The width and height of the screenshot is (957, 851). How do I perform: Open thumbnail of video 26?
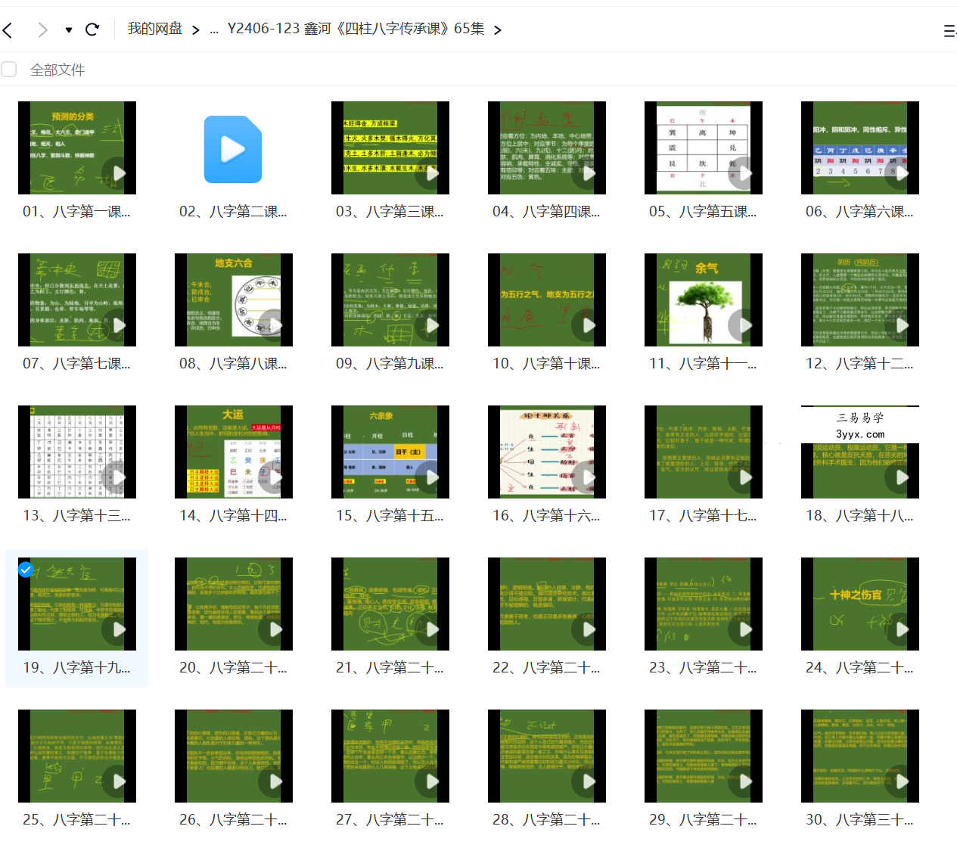click(234, 756)
